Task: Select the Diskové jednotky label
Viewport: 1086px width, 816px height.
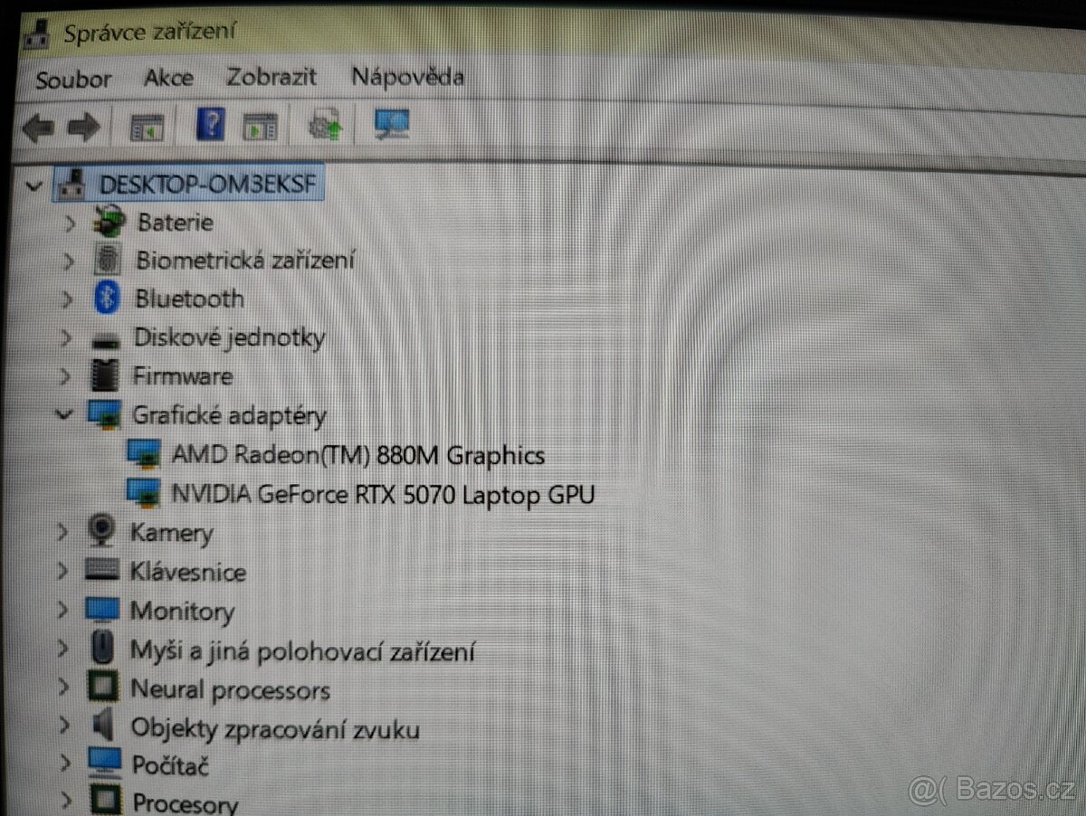Action: (x=230, y=337)
